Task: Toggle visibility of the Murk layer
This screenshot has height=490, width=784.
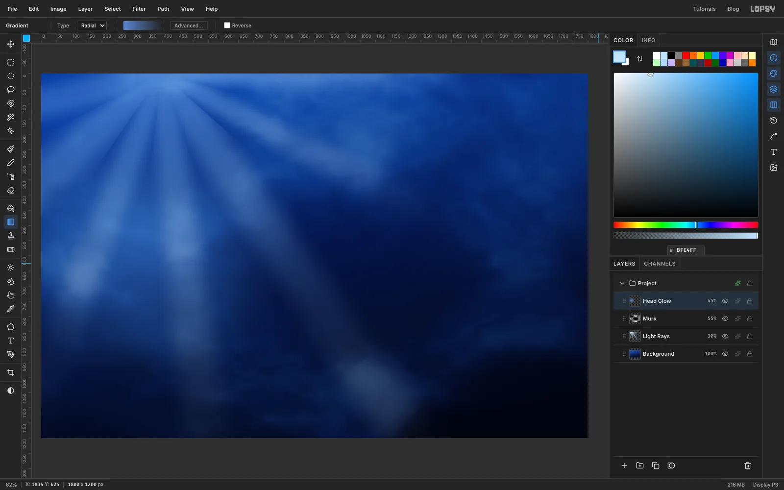Action: pyautogui.click(x=725, y=318)
